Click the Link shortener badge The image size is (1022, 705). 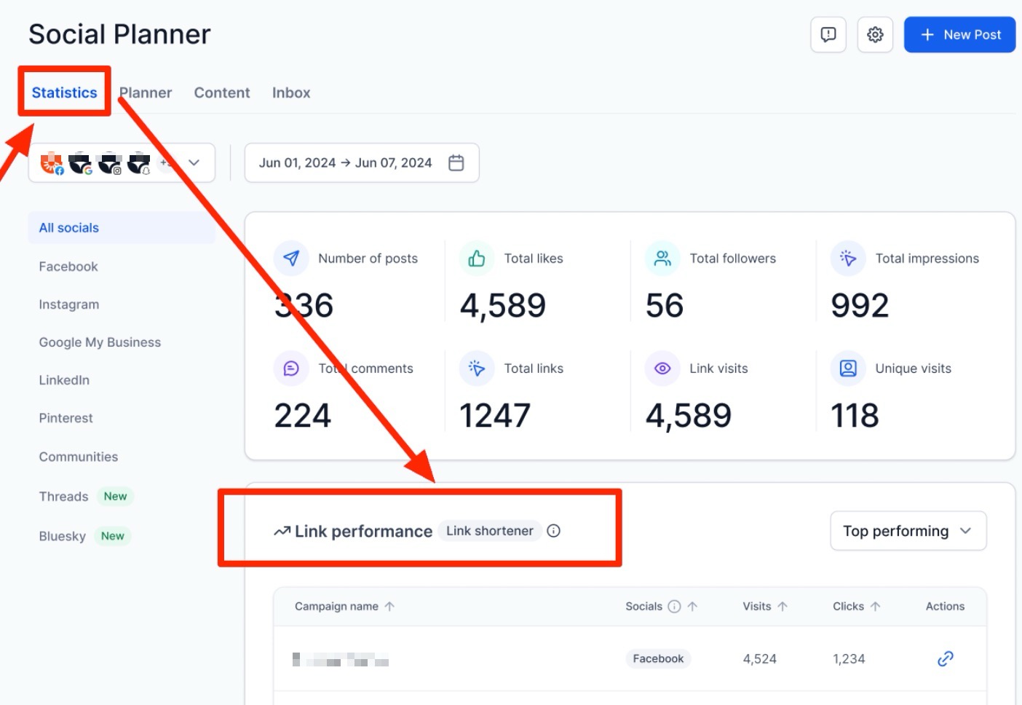(490, 531)
